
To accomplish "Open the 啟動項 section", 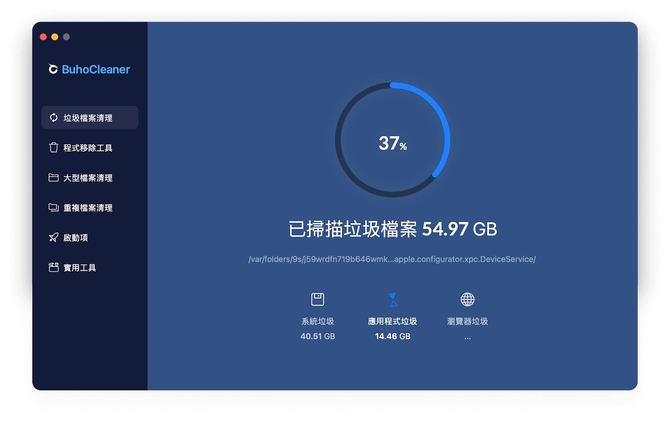I will coord(90,238).
